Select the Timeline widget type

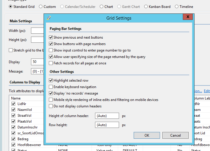click(x=177, y=6)
